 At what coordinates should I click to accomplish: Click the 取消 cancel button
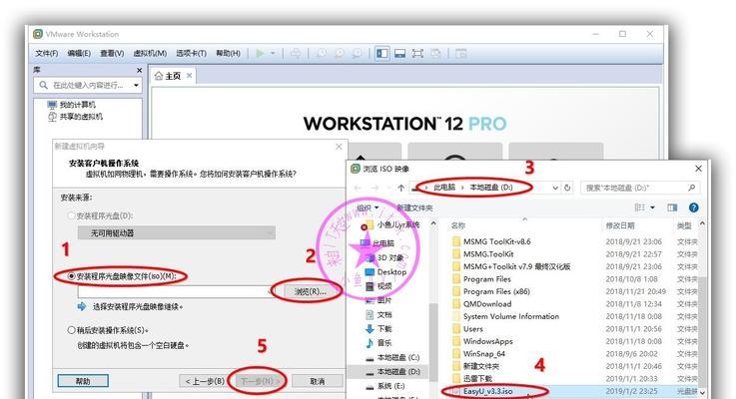(x=318, y=381)
